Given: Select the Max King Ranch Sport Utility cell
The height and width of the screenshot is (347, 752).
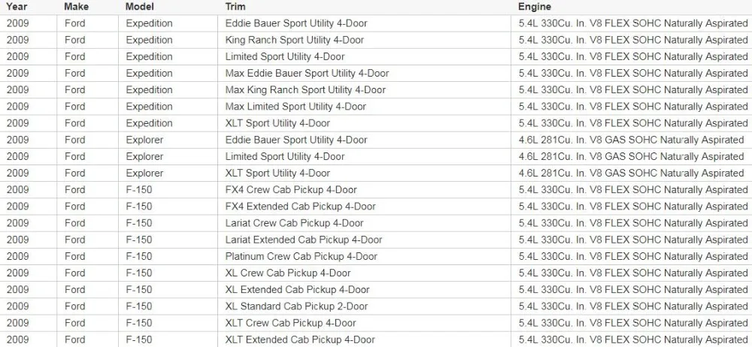Looking at the screenshot, I should [364, 90].
